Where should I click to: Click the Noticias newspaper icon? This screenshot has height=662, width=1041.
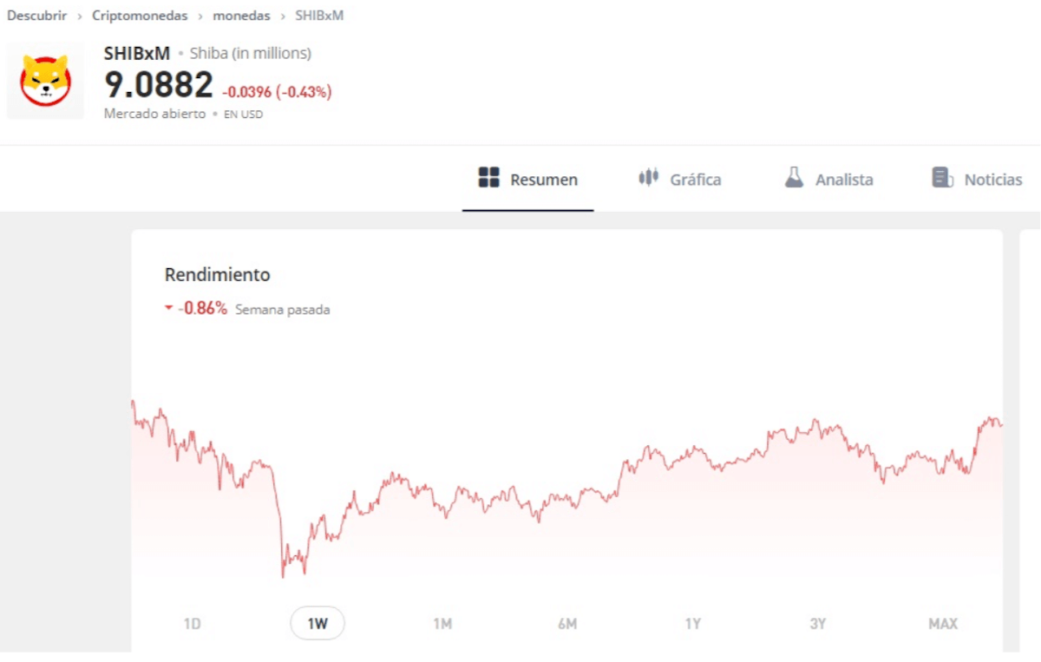pyautogui.click(x=941, y=178)
